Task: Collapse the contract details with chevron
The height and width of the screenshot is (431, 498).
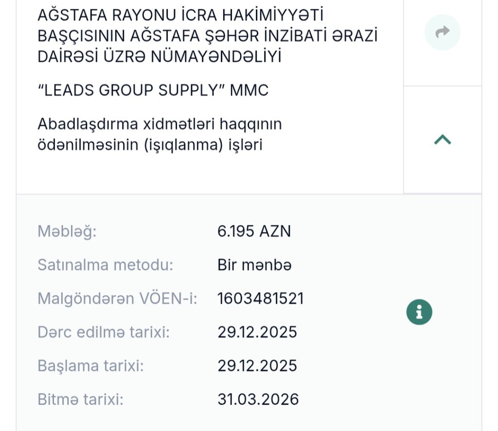Action: (x=442, y=140)
